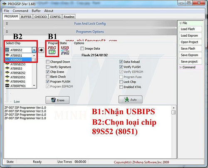
Task: Click the Copyright Zhifeng Software text
Action: coord(141,162)
